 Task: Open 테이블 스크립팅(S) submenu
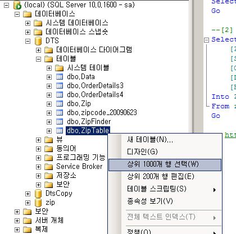click(165, 189)
